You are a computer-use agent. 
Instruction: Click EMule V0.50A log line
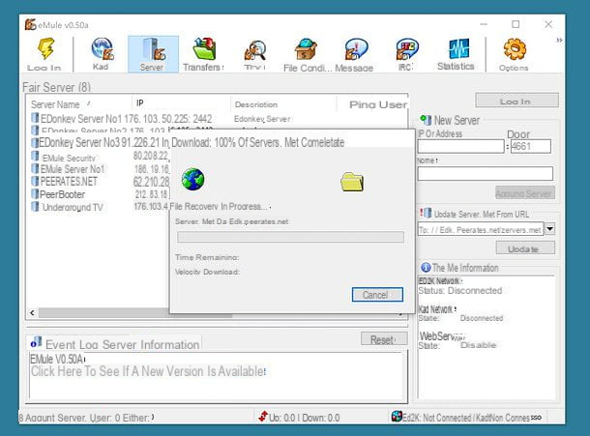(57, 359)
